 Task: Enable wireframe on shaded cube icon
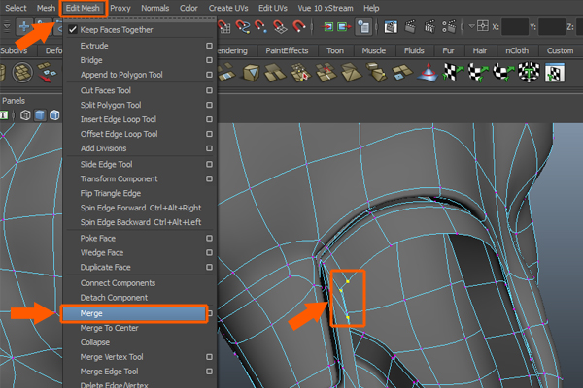[x=54, y=115]
